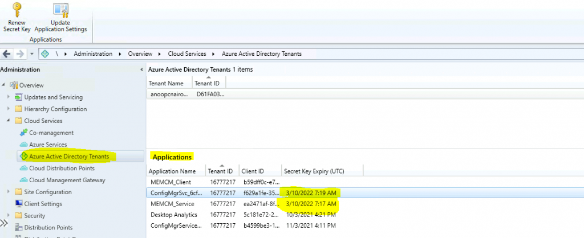Click the Cloud Services folder icon
The height and width of the screenshot is (238, 584).
[x=18, y=121]
